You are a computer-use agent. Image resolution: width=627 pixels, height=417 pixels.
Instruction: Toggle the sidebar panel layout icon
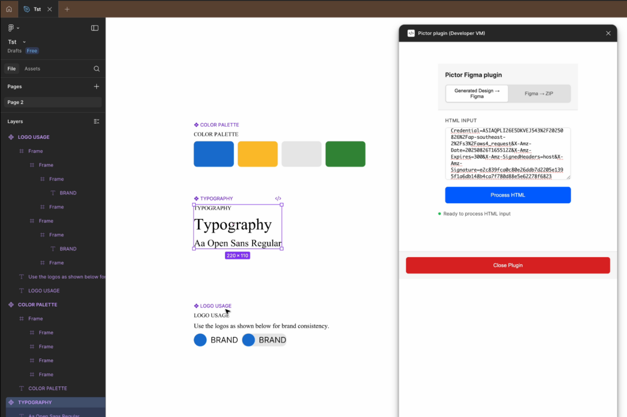95,28
